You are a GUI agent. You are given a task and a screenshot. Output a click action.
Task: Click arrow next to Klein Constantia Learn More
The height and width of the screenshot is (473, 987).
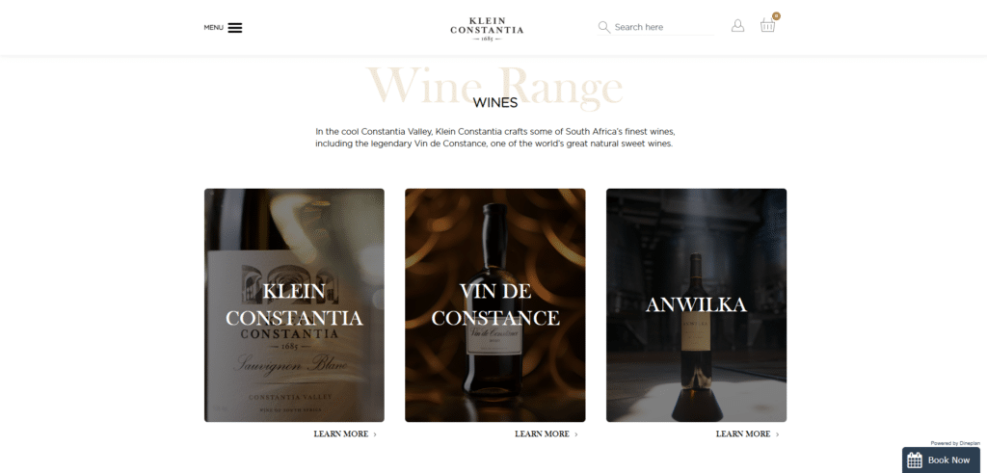[375, 434]
